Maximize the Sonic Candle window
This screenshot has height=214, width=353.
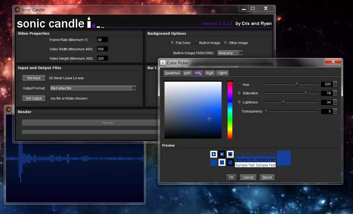click(x=252, y=9)
